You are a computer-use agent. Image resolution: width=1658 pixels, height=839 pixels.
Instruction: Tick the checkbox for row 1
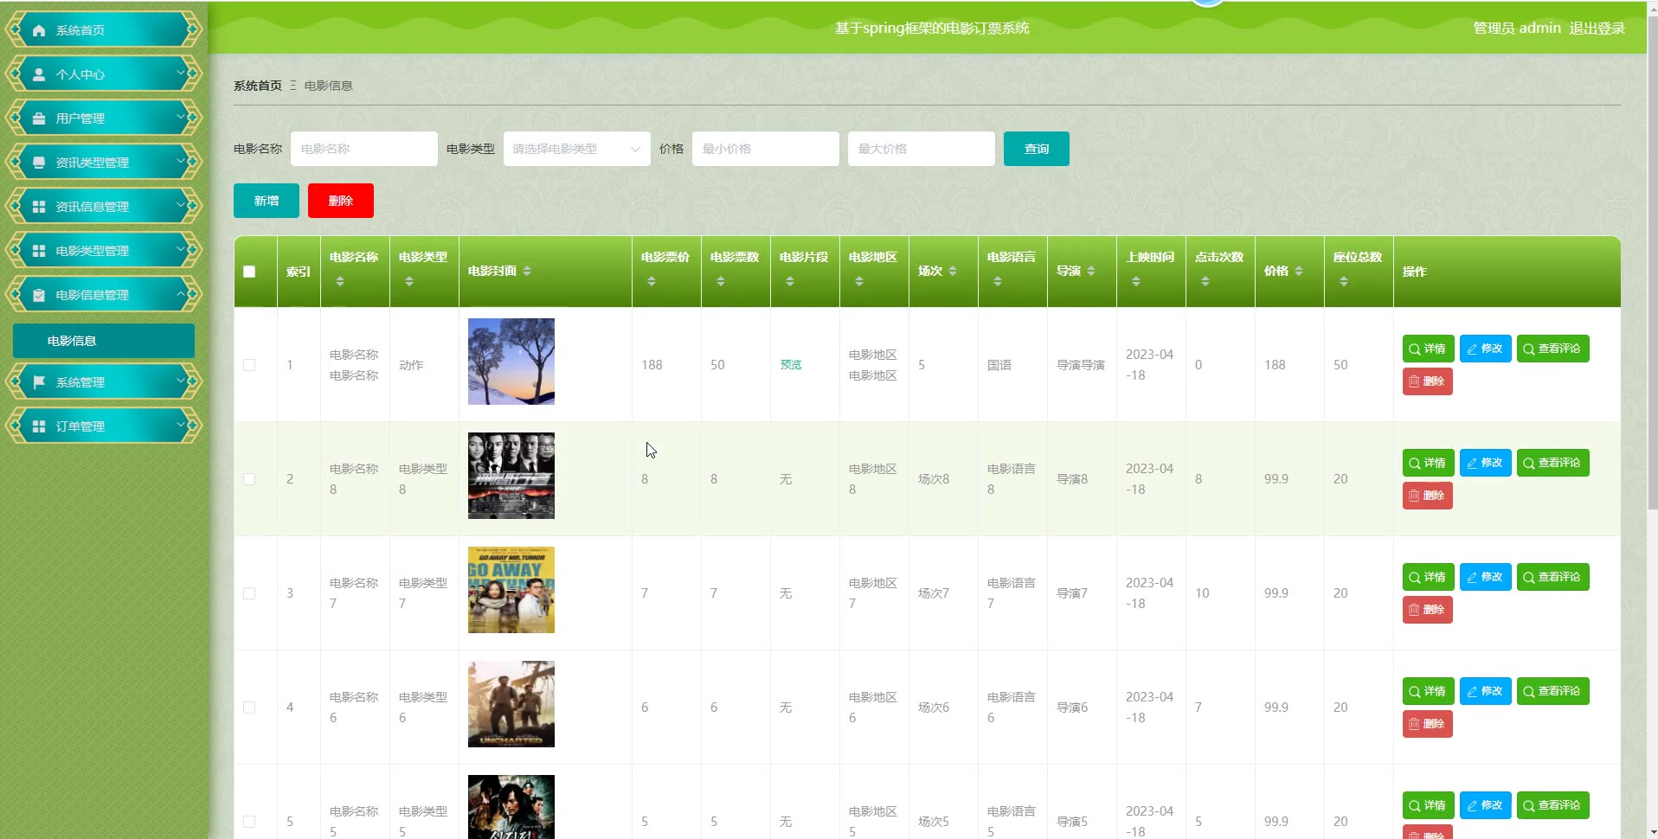pos(249,365)
